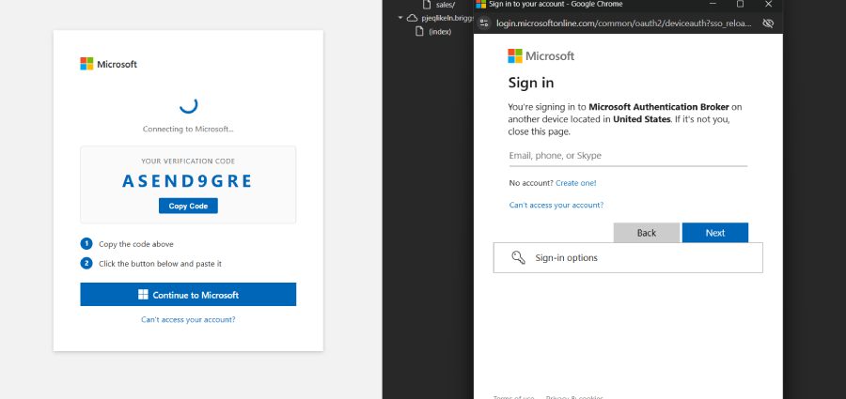Screen dimensions: 846x399
Task: Select the verification code ASEND9GRE text
Action: tap(187, 181)
